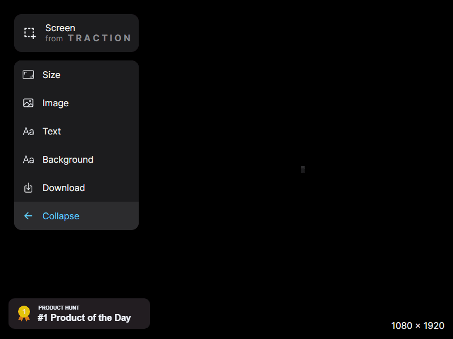Click the Download tray arrow icon
453x339 pixels.
(x=28, y=188)
